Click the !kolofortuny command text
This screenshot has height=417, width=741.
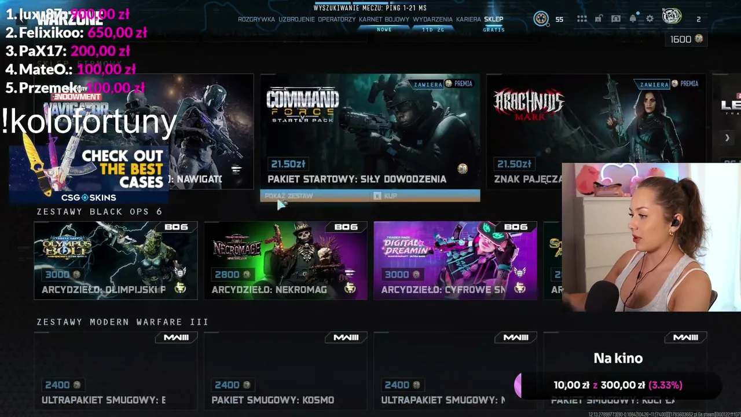(89, 122)
